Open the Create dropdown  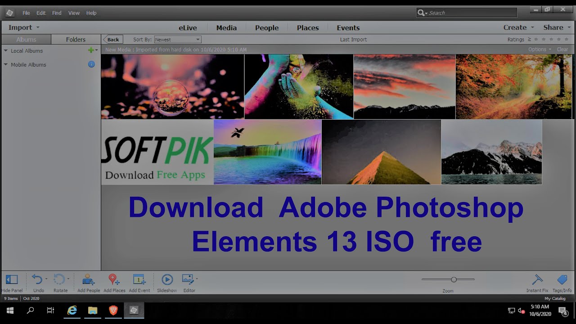coord(518,27)
